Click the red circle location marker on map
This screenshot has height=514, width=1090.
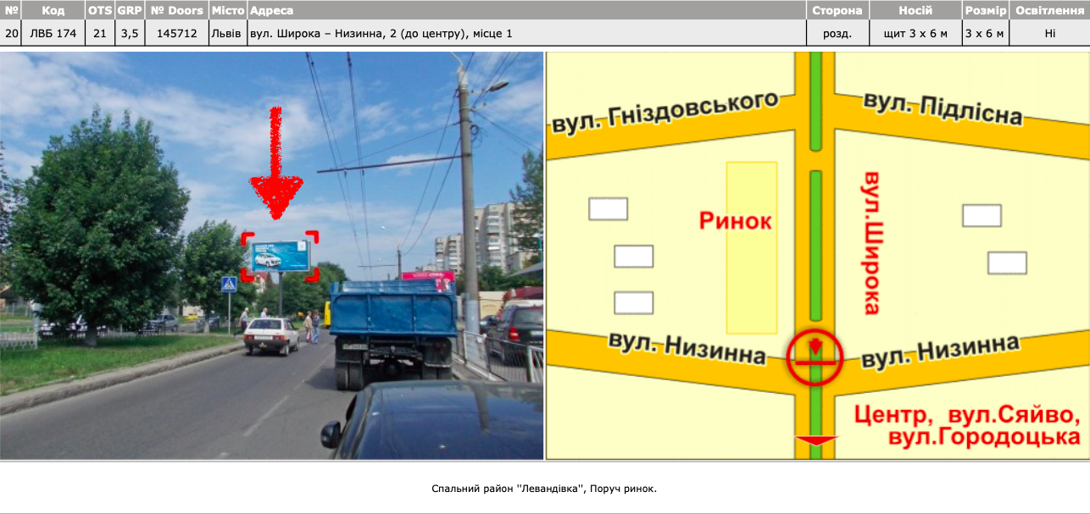pyautogui.click(x=815, y=358)
